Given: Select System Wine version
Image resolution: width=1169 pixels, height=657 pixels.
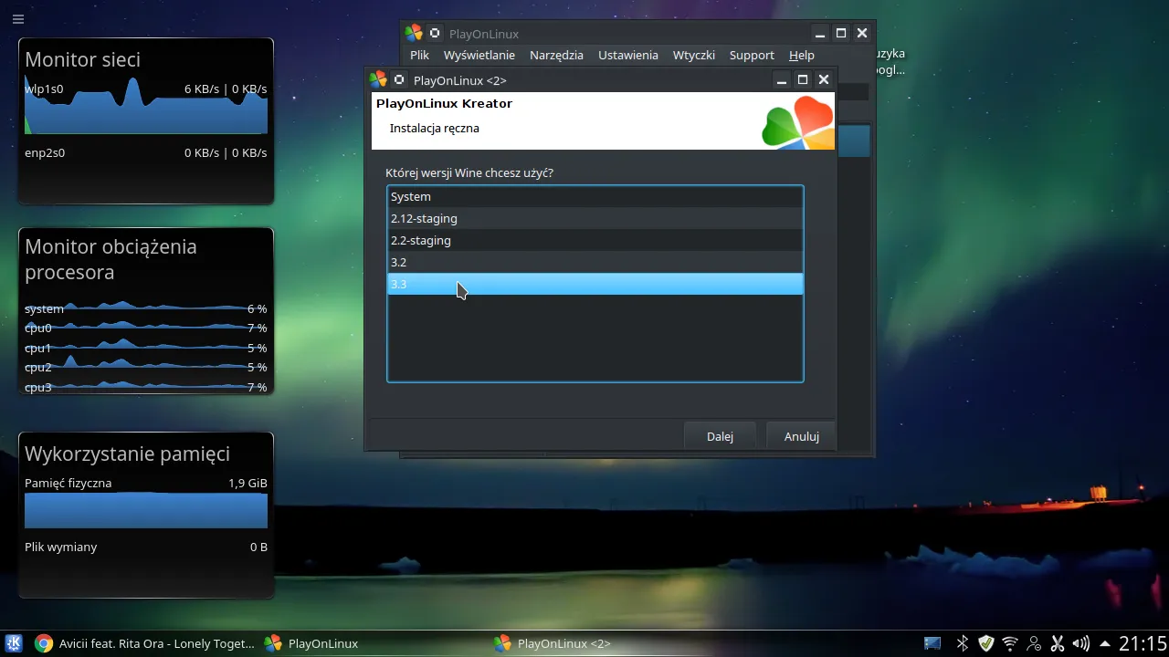Looking at the screenshot, I should click(595, 196).
